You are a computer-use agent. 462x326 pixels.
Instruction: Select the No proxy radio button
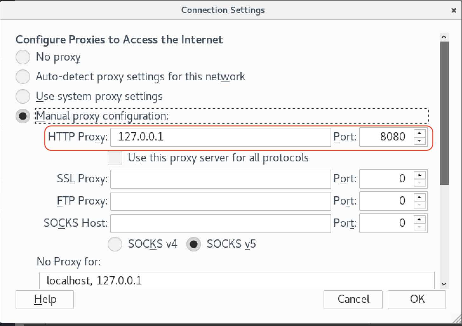[x=23, y=57]
